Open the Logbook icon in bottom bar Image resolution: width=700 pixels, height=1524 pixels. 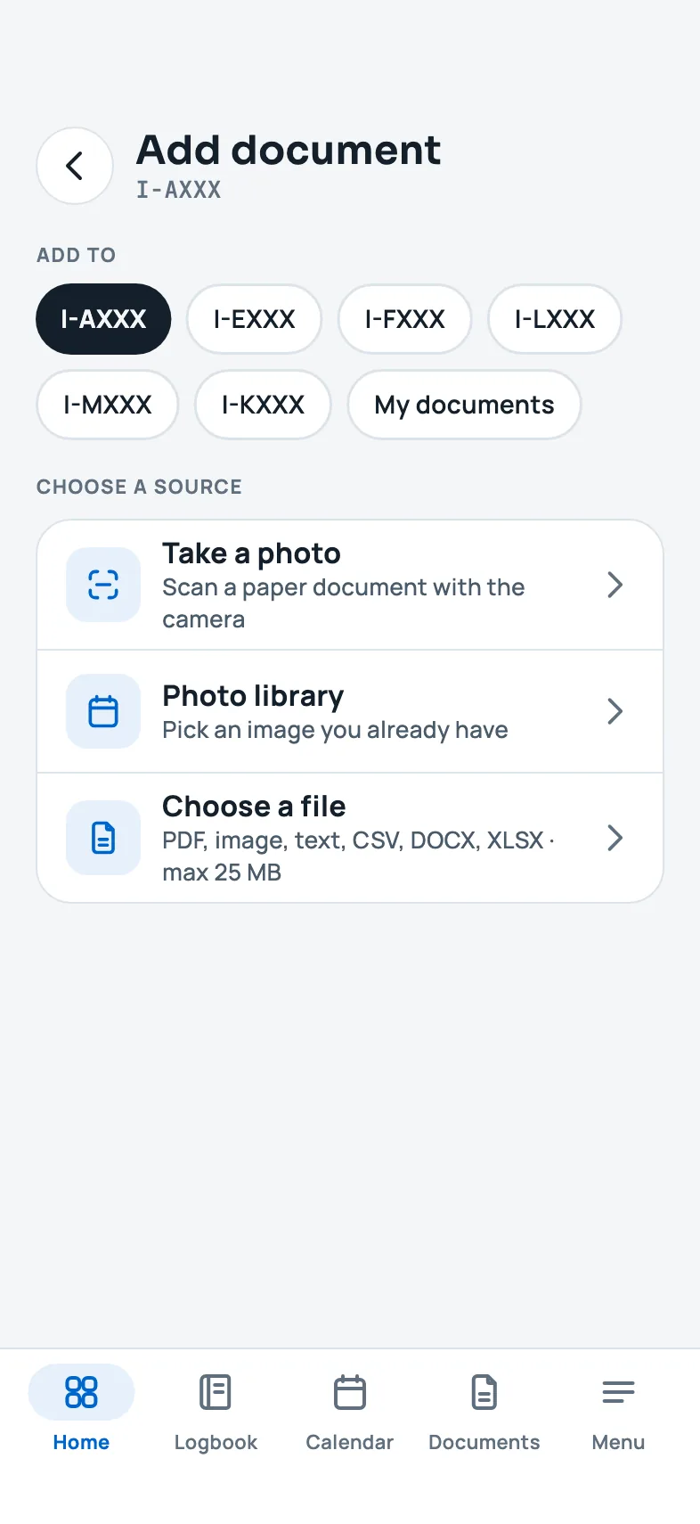click(x=216, y=1392)
